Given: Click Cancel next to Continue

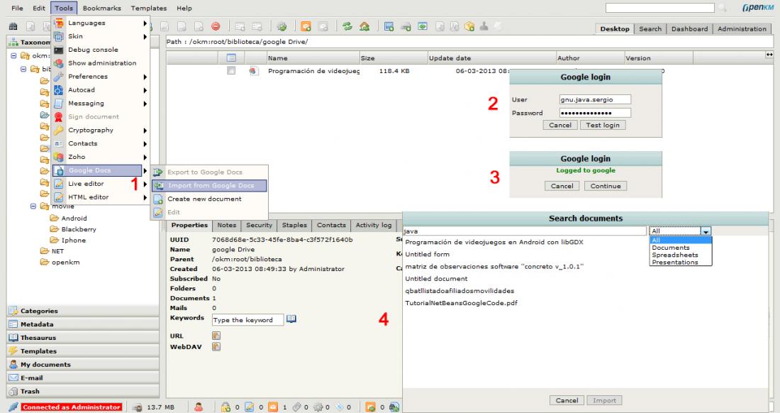Looking at the screenshot, I should tap(562, 186).
